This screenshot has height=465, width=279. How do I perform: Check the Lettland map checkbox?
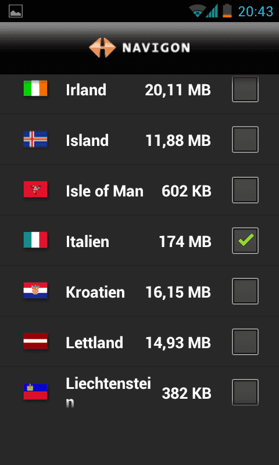click(x=245, y=342)
